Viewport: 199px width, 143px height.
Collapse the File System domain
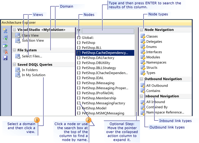14,50
